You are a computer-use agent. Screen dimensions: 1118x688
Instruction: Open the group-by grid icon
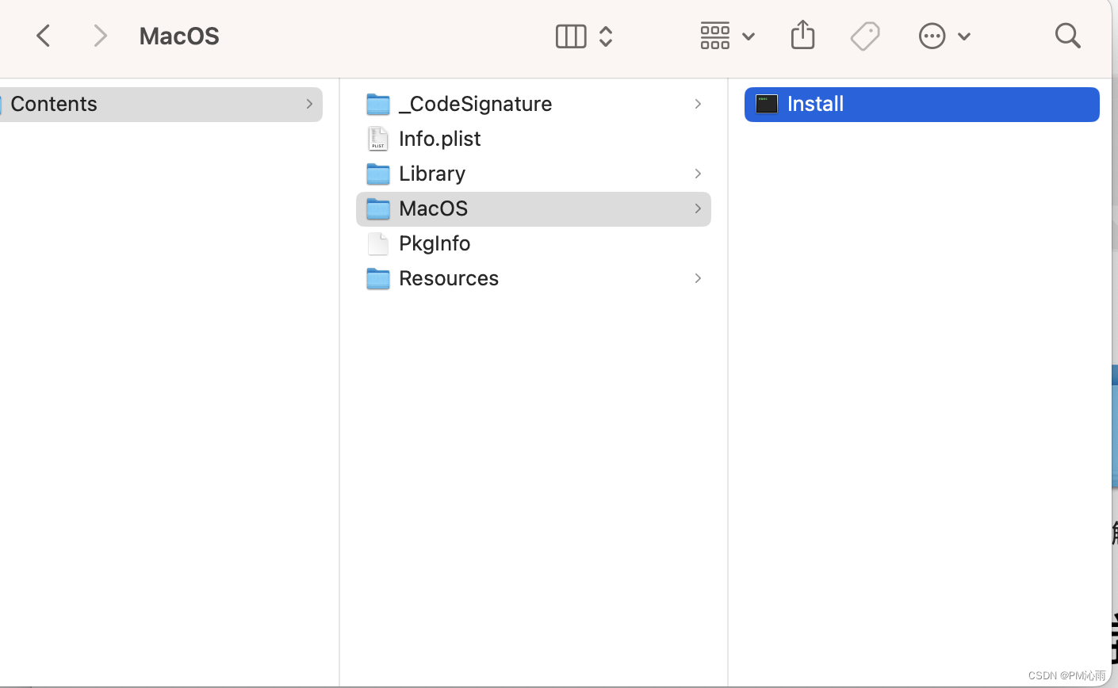point(715,36)
